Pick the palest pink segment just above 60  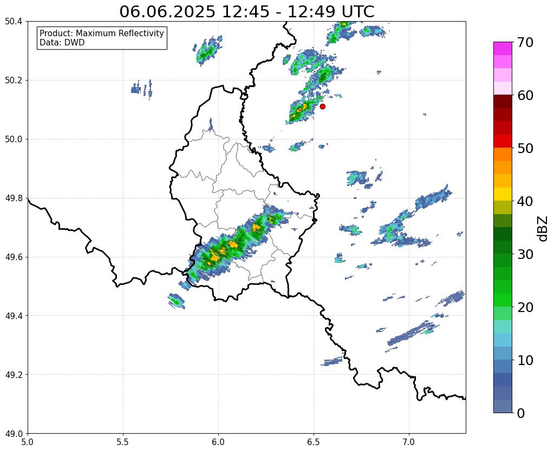coord(503,88)
